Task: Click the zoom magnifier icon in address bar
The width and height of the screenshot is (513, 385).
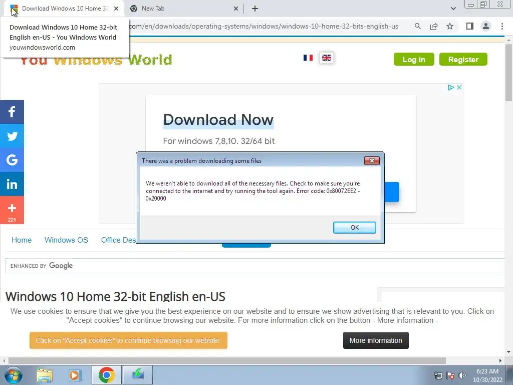Action: [417, 26]
